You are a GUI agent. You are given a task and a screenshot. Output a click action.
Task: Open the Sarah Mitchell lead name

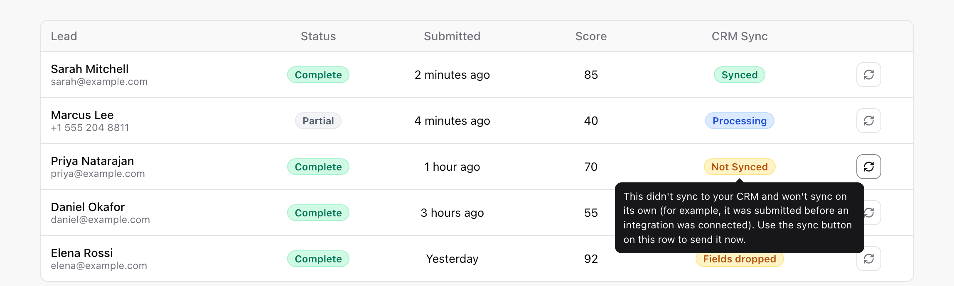pyautogui.click(x=90, y=69)
